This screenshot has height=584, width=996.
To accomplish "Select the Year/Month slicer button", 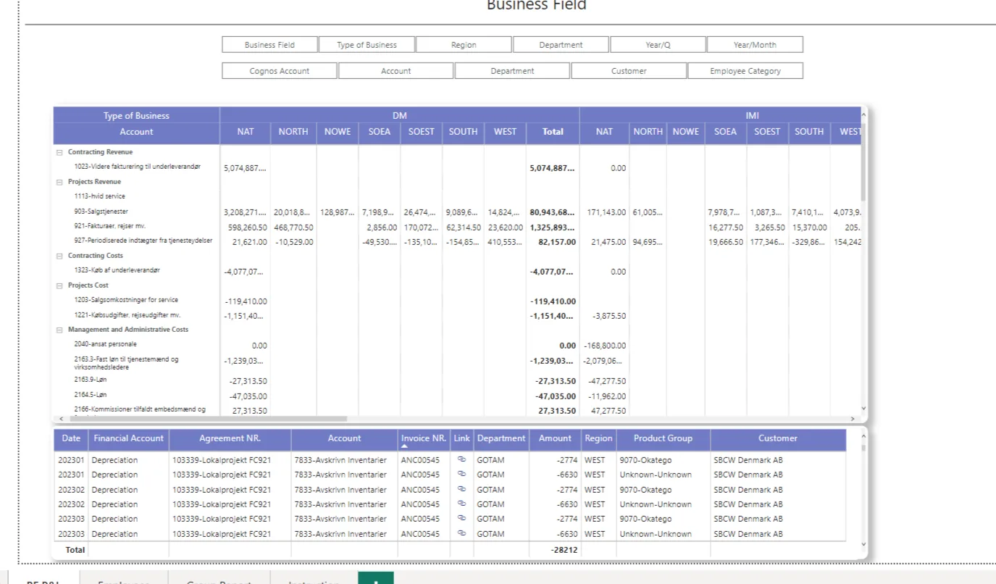I will pos(755,45).
